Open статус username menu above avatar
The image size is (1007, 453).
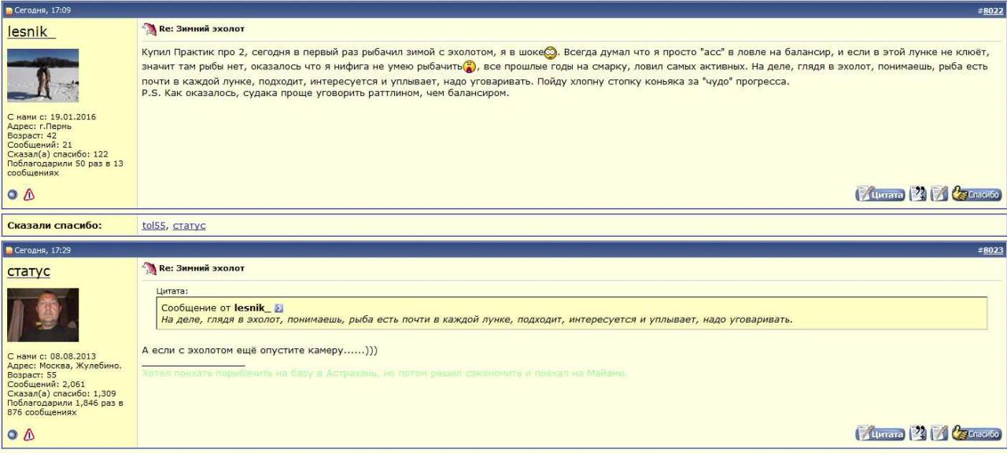(29, 272)
